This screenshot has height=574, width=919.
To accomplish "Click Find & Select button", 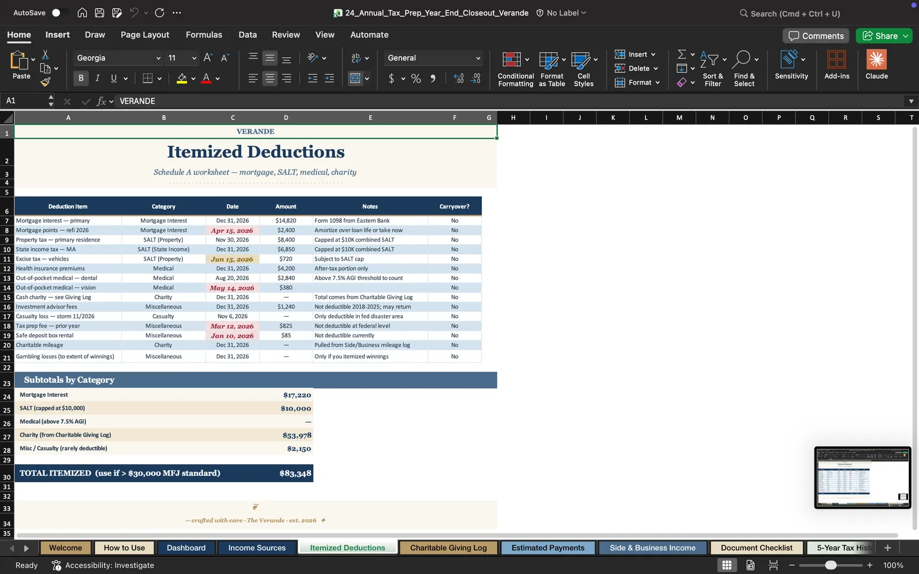I will pyautogui.click(x=744, y=68).
